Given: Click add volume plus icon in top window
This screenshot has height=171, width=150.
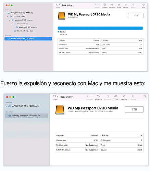Looking at the screenshot, I should [x=95, y=5].
